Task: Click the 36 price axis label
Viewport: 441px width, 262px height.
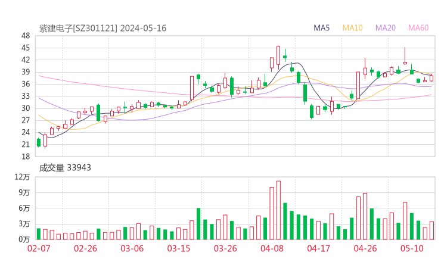Action: point(26,84)
